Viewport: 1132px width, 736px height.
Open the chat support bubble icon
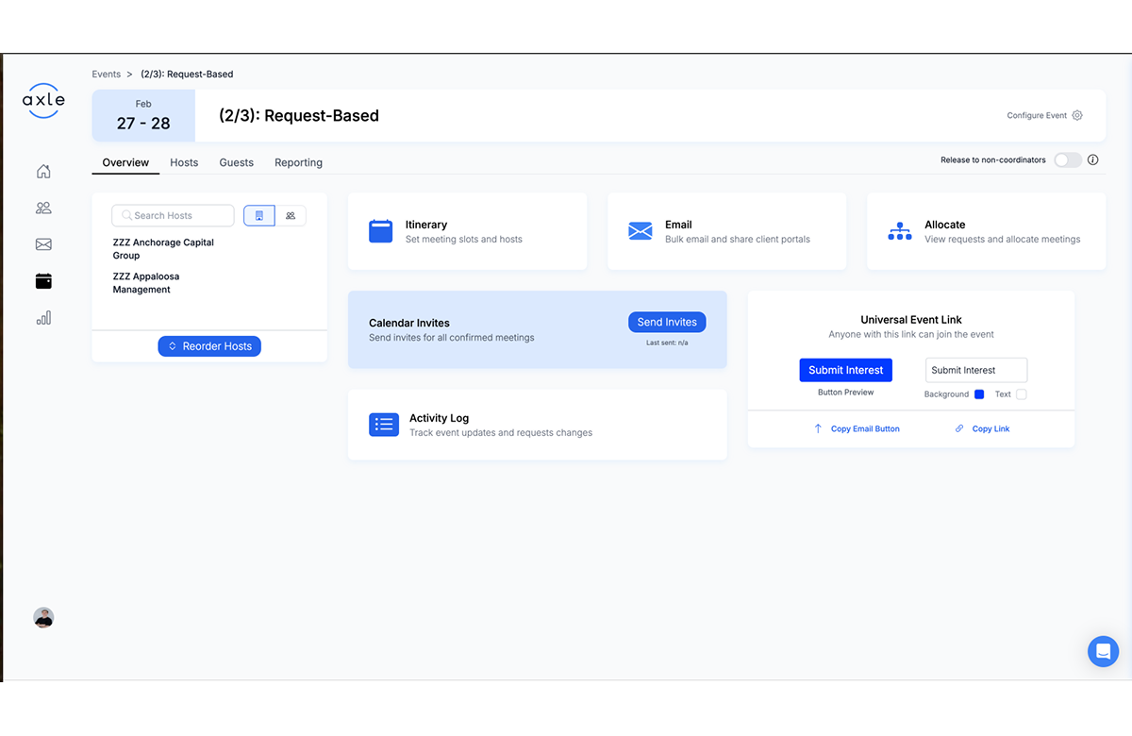click(x=1103, y=651)
